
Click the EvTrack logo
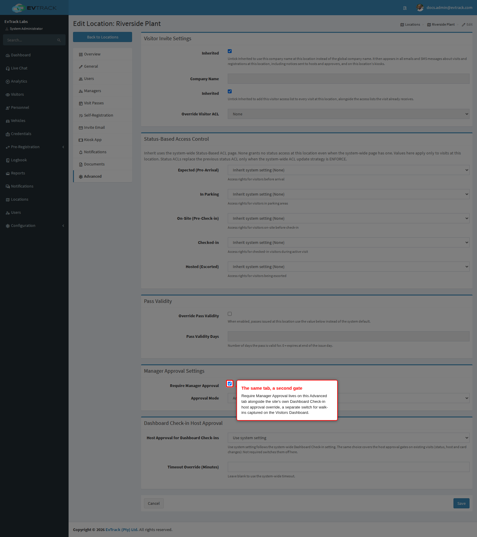point(34,8)
